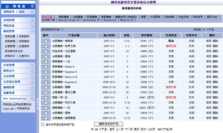Check 选中本页显示的所有产品 checkbox
The image size is (223, 133).
click(x=42, y=124)
